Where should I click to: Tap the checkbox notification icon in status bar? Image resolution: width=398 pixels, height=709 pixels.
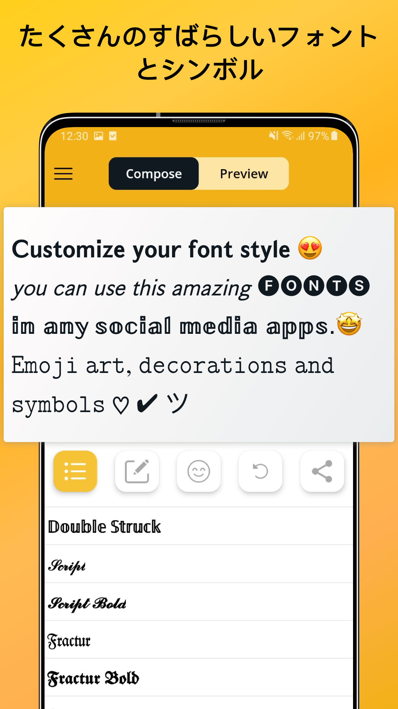click(113, 136)
